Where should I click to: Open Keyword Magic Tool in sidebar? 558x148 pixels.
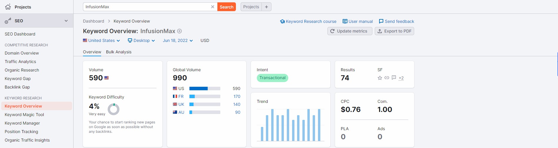pos(24,115)
